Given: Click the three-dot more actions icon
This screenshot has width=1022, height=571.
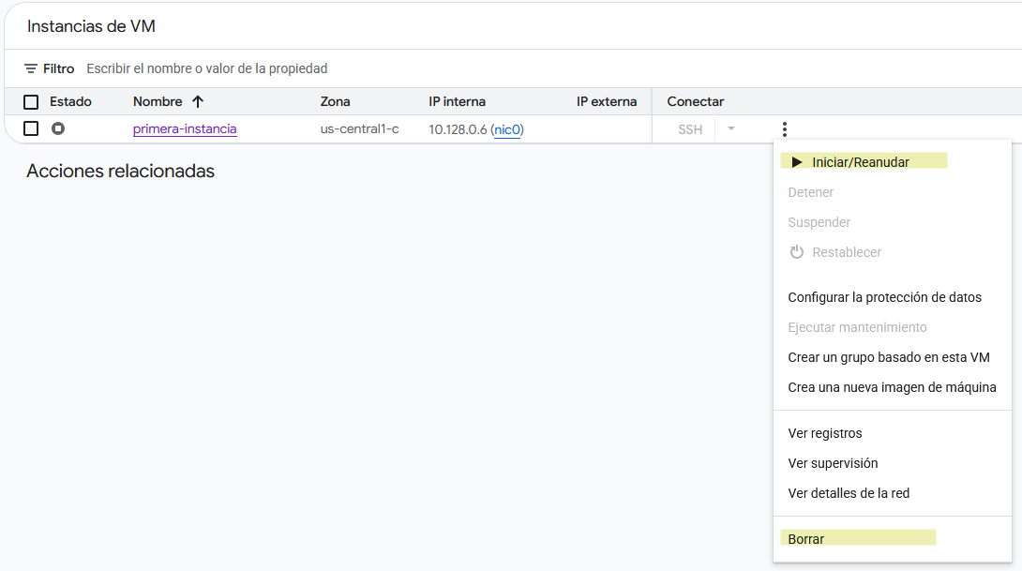Looking at the screenshot, I should 784,129.
